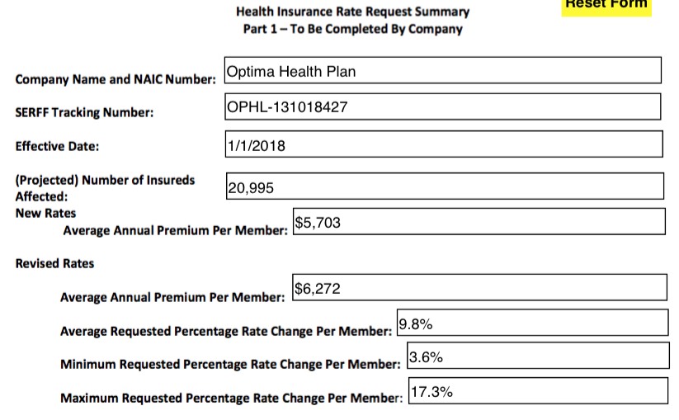Image resolution: width=679 pixels, height=420 pixels.
Task: Select the SERFF Tracking Number input field
Action: coord(442,106)
